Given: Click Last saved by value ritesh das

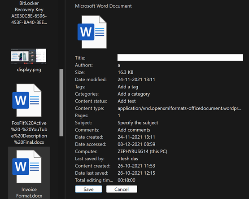Looking at the screenshot, I should point(128,159).
